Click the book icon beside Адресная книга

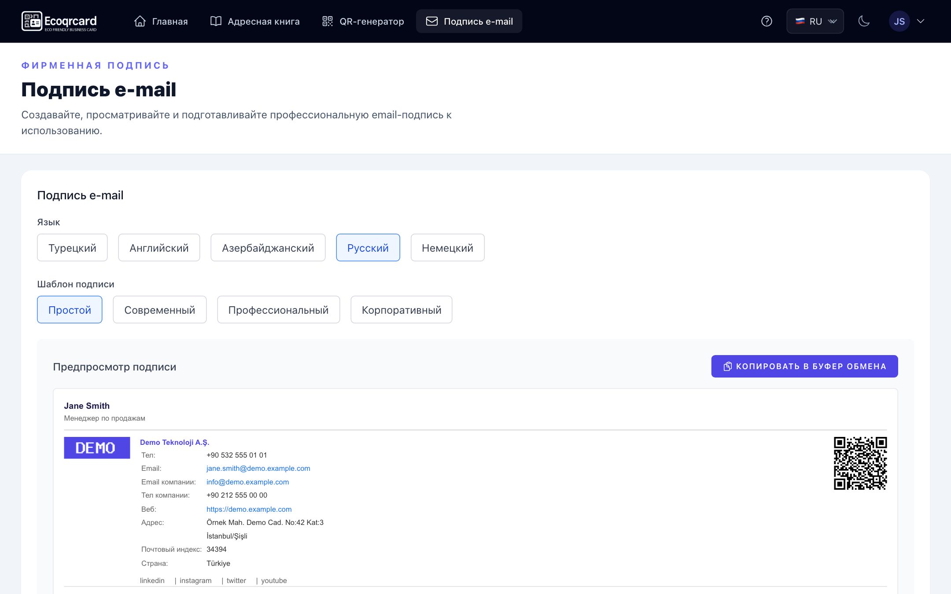(x=216, y=21)
